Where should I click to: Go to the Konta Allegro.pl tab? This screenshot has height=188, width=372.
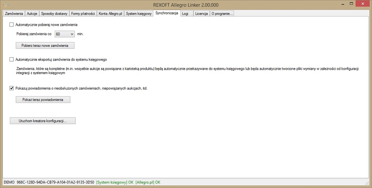pyautogui.click(x=110, y=13)
